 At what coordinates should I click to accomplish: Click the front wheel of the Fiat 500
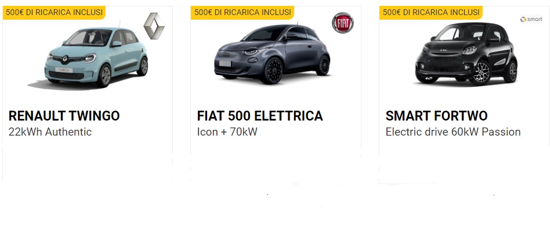point(272,71)
